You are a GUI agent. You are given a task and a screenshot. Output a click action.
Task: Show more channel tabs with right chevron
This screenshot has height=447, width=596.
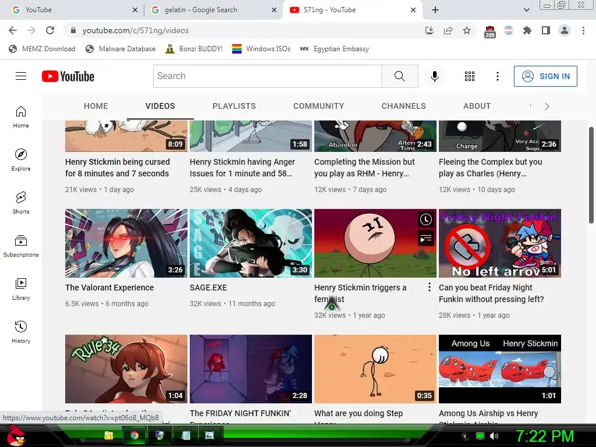point(547,107)
